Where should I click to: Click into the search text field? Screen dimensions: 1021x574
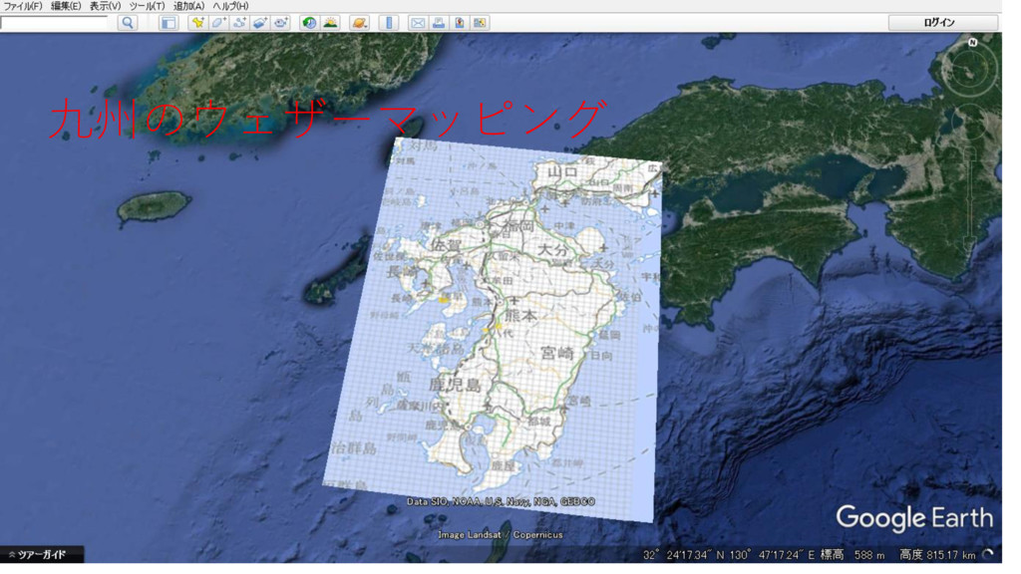pos(54,23)
